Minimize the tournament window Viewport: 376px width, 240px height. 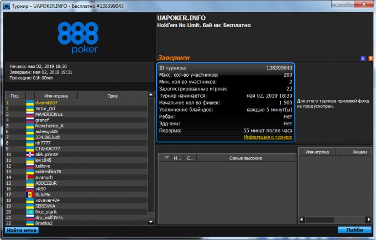(x=338, y=4)
